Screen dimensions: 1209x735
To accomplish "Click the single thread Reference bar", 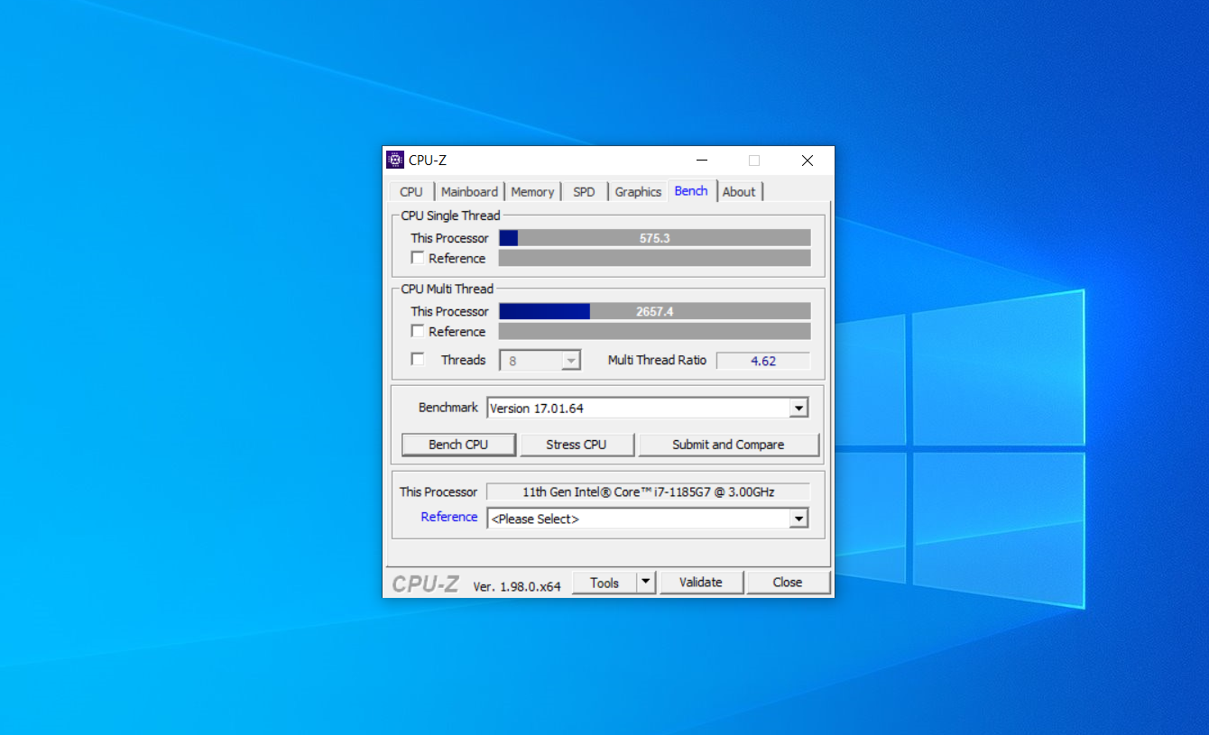I will 655,258.
